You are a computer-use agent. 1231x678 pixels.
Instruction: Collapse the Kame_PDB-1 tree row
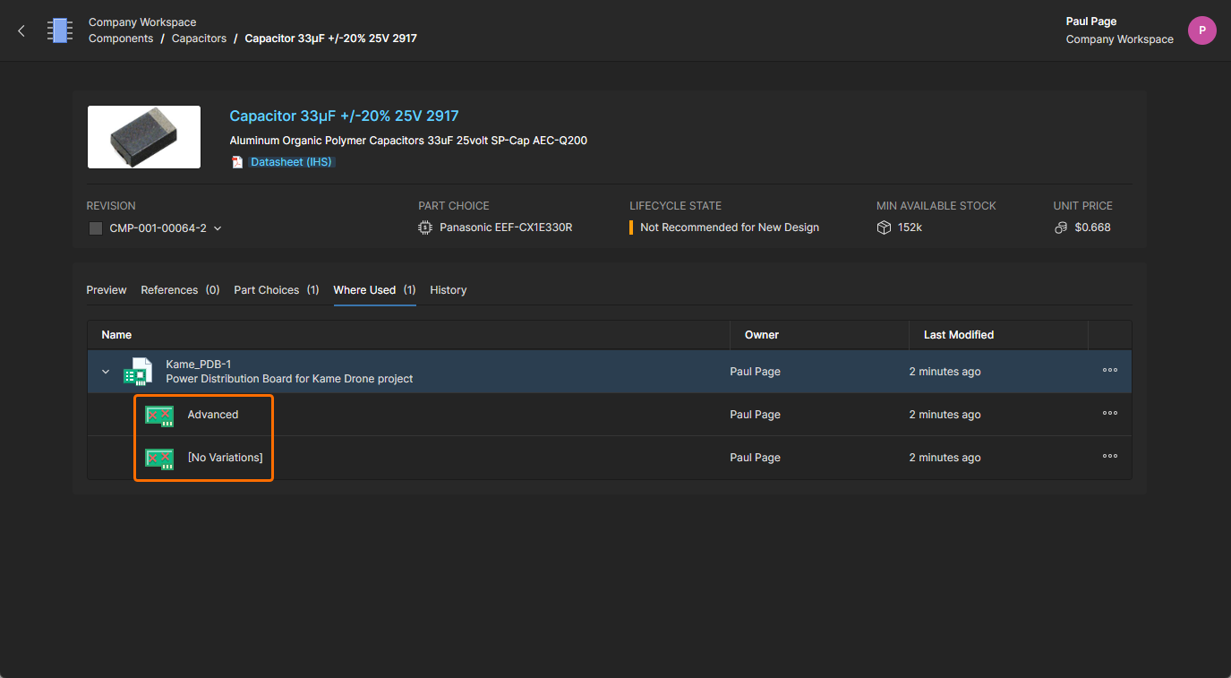pyautogui.click(x=106, y=372)
